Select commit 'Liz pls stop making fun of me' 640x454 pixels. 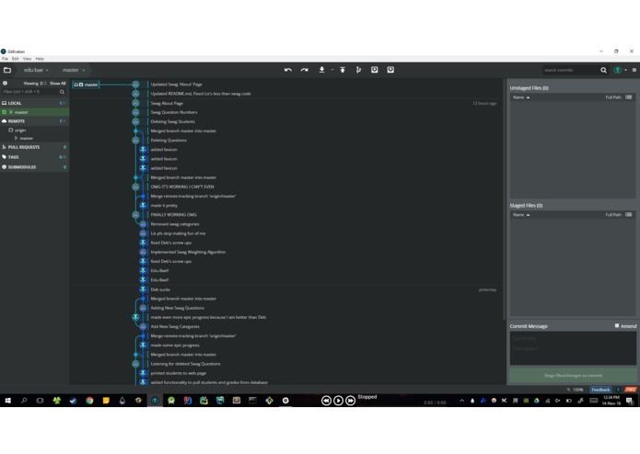click(178, 233)
